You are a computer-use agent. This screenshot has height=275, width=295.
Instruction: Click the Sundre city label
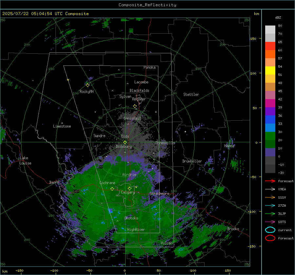pos(99,135)
